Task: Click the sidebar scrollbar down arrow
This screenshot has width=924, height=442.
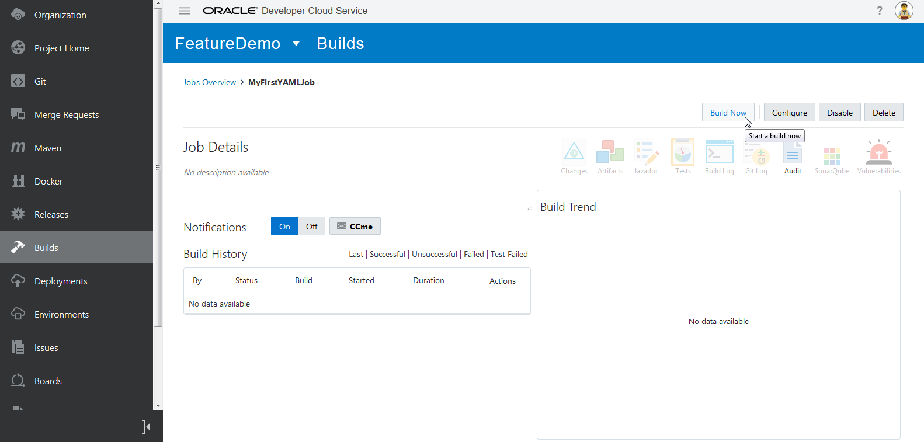Action: [158, 406]
